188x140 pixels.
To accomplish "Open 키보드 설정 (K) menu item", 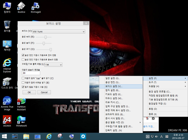I will tap(121, 94).
